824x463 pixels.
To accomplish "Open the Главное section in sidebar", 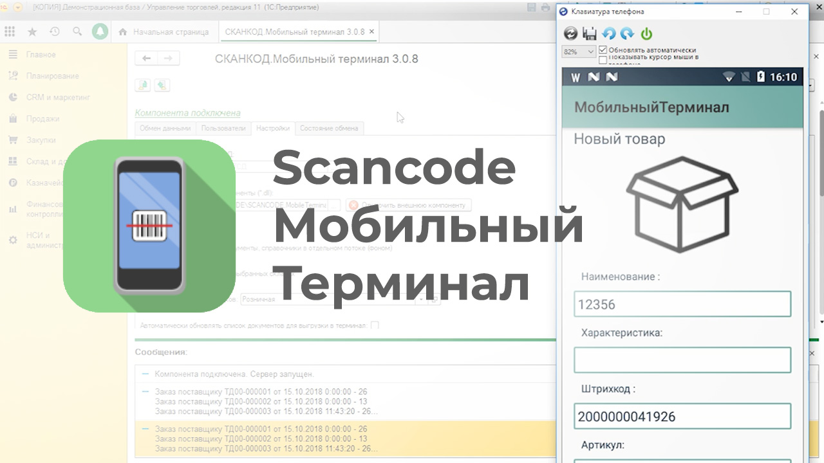I will [41, 55].
